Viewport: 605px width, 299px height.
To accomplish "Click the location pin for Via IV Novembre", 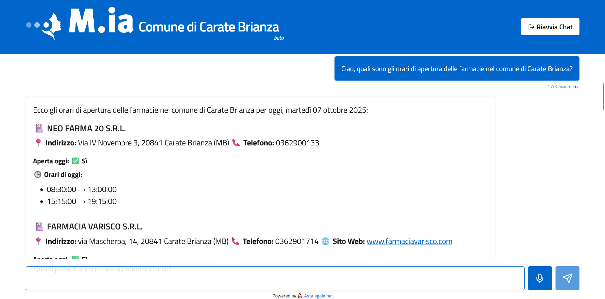I will [38, 143].
